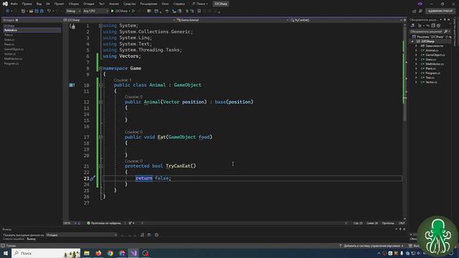Click the Open File folder icon in the toolbar
459x258 pixels.
click(31, 11)
